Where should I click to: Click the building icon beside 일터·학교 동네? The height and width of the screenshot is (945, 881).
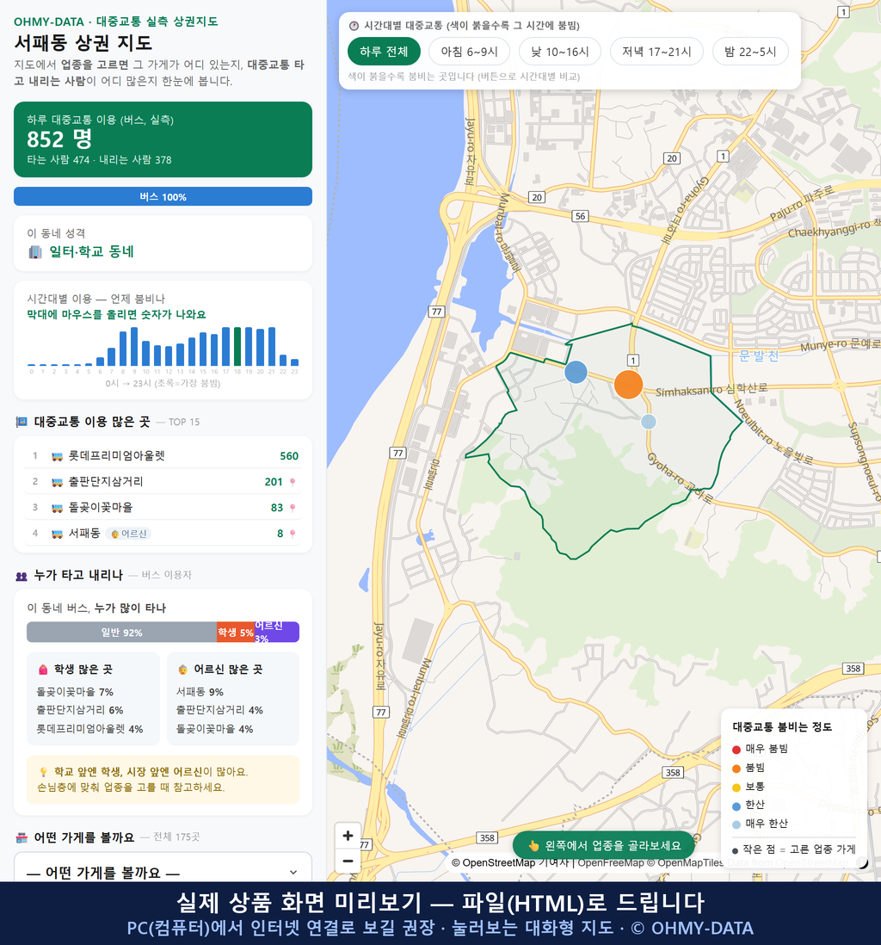pos(35,252)
